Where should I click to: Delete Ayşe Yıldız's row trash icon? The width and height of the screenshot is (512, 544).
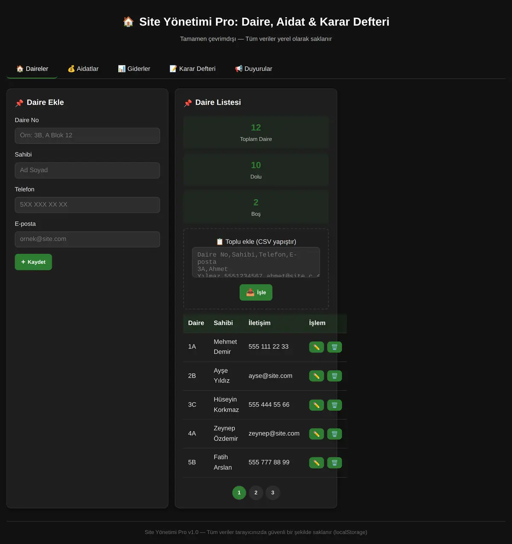point(335,376)
